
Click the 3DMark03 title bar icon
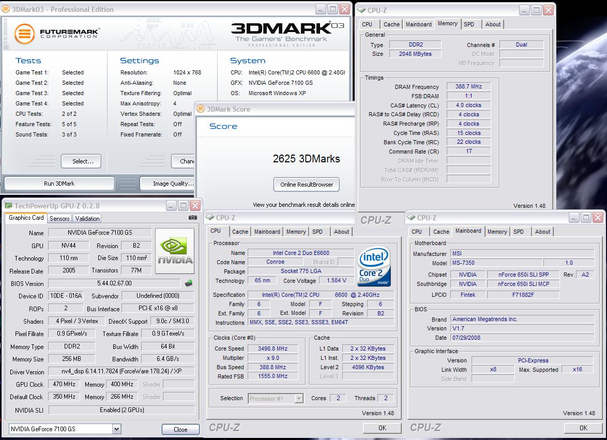pyautogui.click(x=6, y=9)
